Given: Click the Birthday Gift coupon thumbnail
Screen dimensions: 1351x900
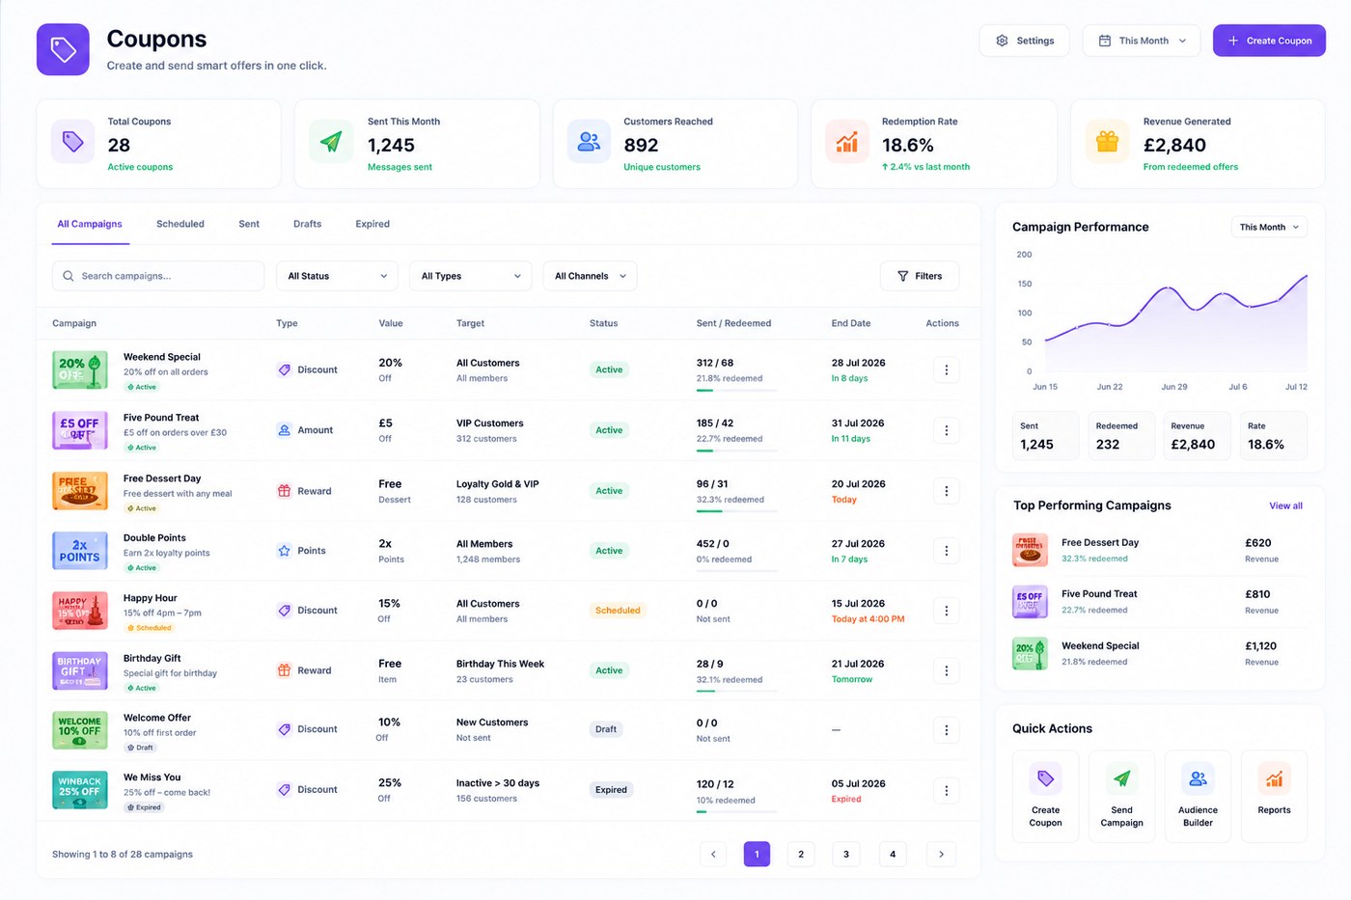Looking at the screenshot, I should pyautogui.click(x=80, y=670).
